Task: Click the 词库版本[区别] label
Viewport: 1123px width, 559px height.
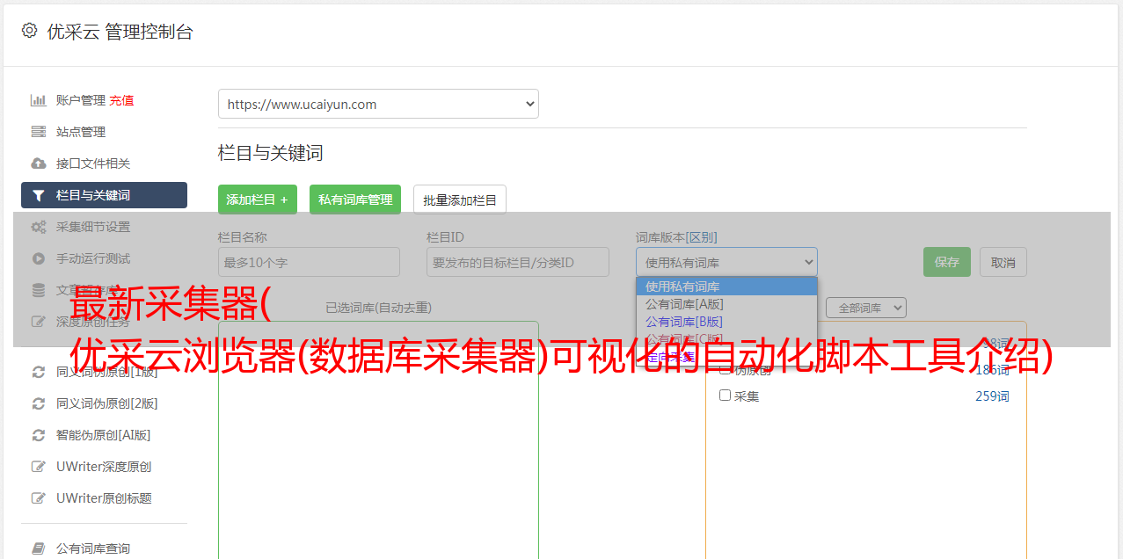Action: [676, 237]
